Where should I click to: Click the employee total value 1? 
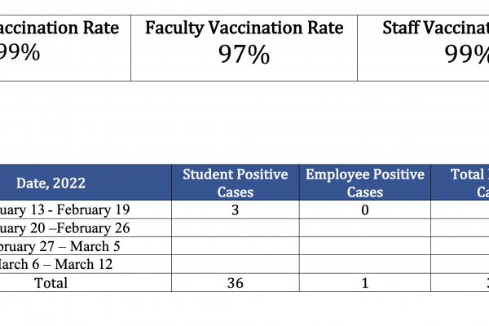tap(365, 283)
